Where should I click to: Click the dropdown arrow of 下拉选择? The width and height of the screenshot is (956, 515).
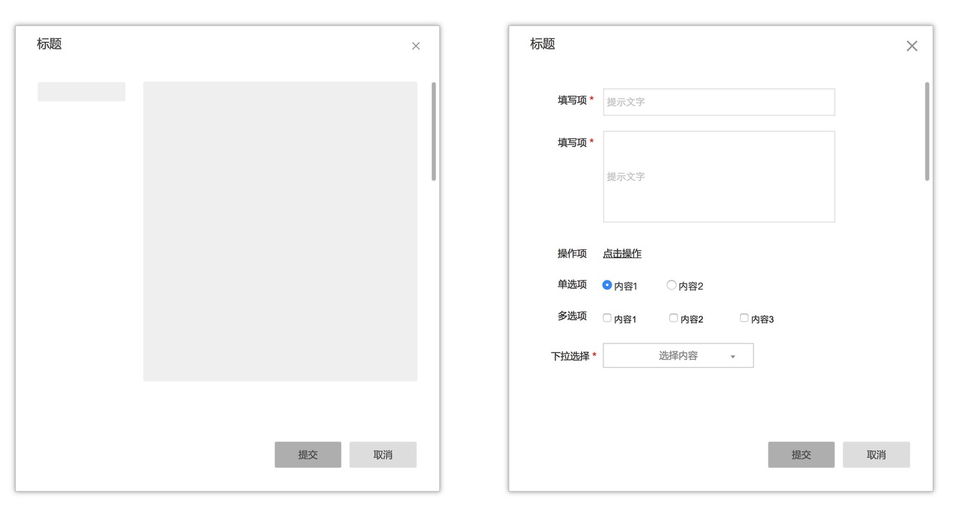(x=733, y=357)
